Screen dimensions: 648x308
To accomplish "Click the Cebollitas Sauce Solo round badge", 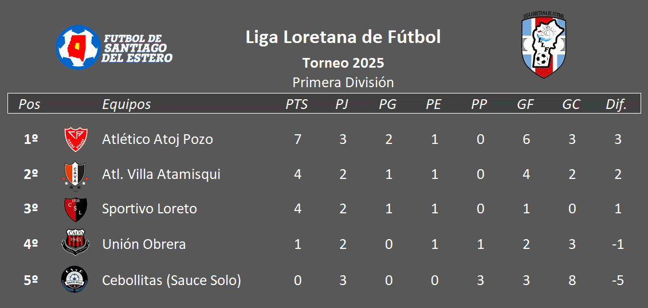I will 74,280.
